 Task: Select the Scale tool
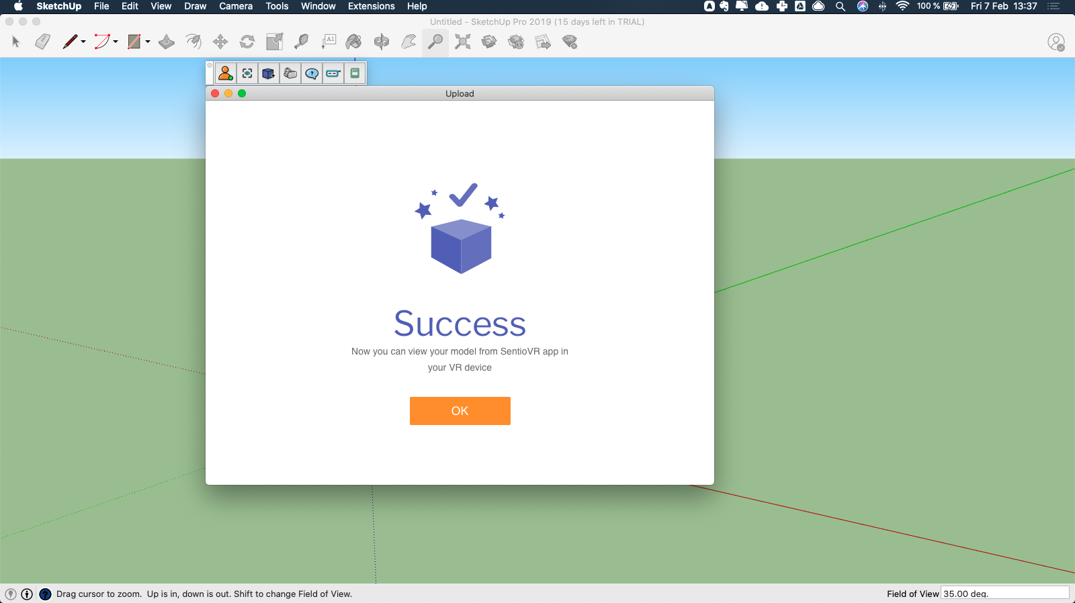click(274, 42)
